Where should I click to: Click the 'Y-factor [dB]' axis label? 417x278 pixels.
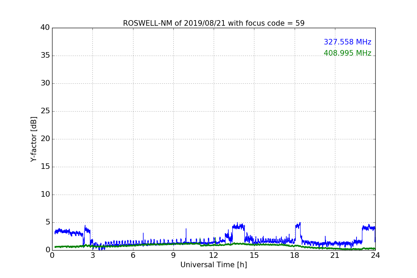click(34, 139)
